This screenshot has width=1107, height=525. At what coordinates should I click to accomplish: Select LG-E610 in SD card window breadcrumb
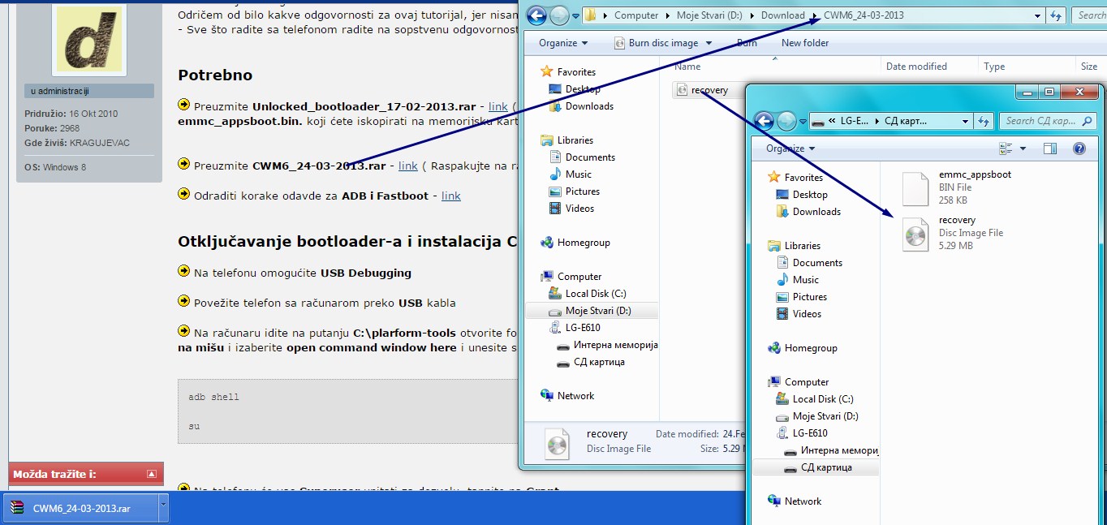point(855,121)
